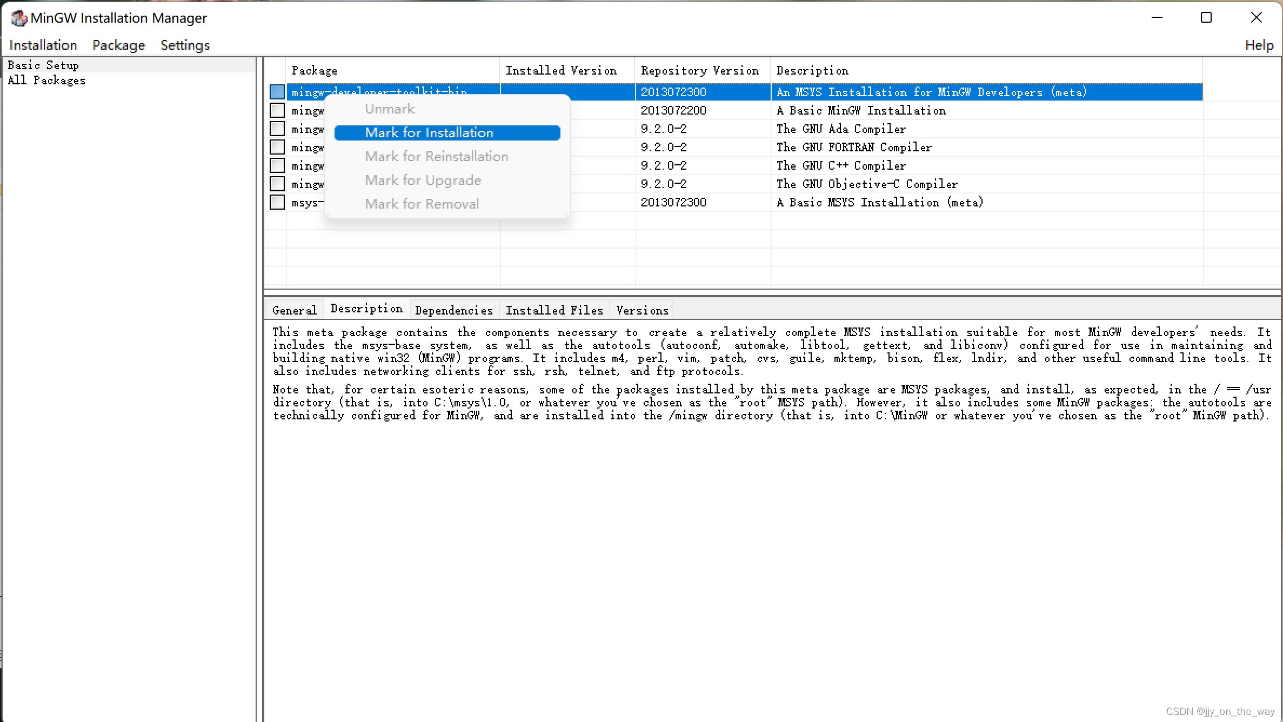Open the Package menu
Viewport: 1283px width, 722px height.
[x=118, y=45]
